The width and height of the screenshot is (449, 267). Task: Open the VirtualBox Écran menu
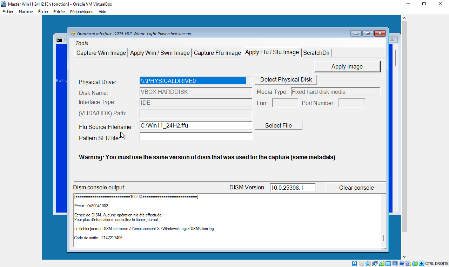click(43, 12)
